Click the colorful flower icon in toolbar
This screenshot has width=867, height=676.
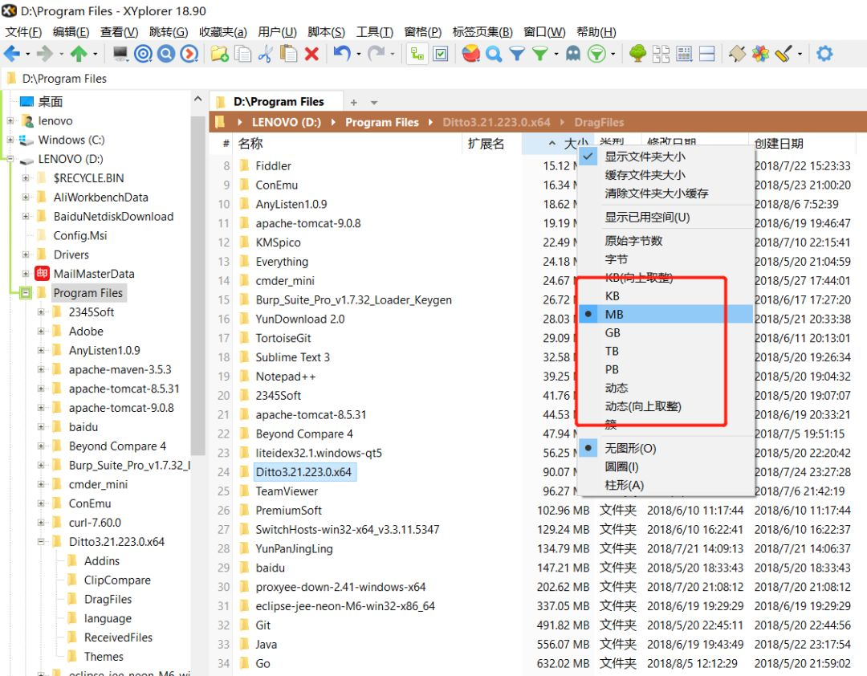click(760, 54)
